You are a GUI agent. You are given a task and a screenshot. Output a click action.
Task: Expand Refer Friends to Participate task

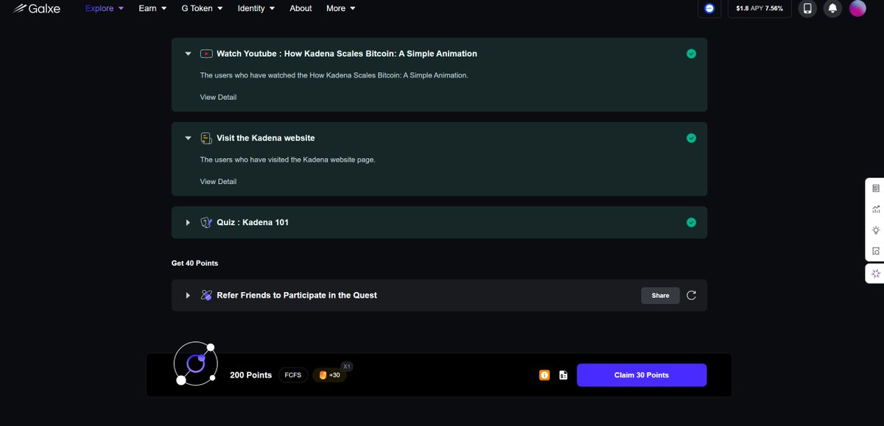(188, 295)
